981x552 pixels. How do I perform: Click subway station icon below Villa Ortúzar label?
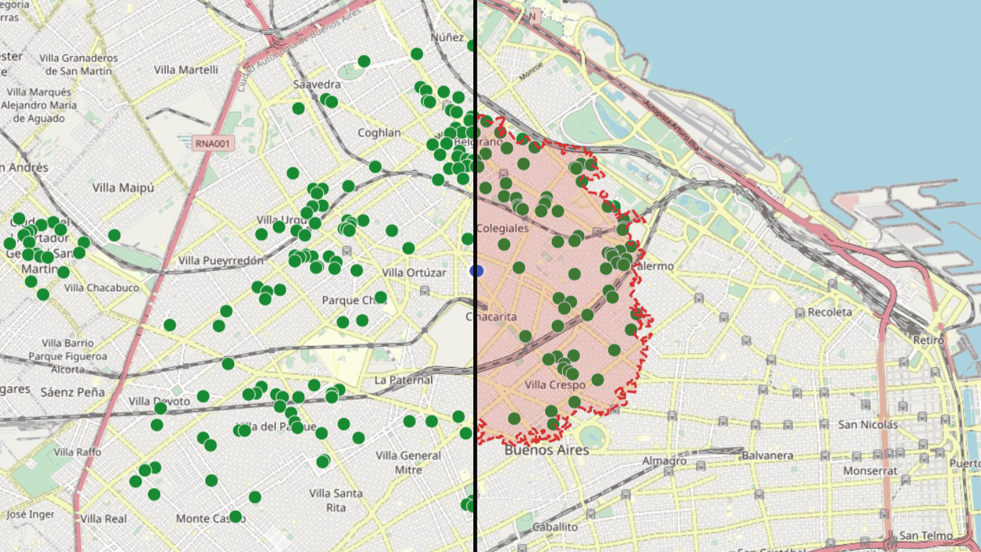424,291
